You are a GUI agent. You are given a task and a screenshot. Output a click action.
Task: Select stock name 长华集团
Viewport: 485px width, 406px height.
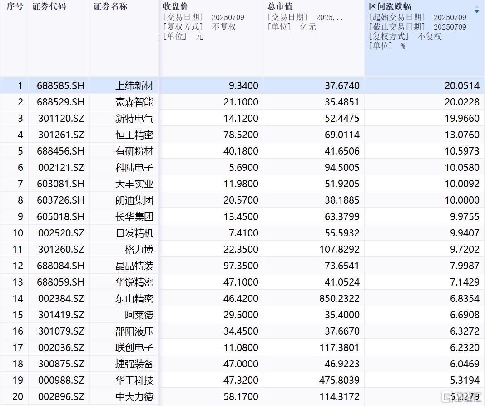click(x=134, y=216)
